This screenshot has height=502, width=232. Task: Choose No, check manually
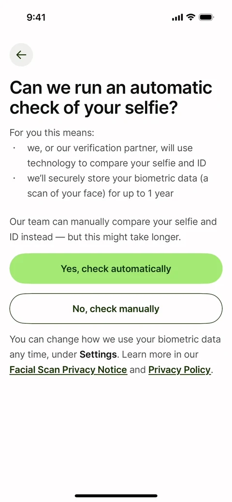click(116, 309)
